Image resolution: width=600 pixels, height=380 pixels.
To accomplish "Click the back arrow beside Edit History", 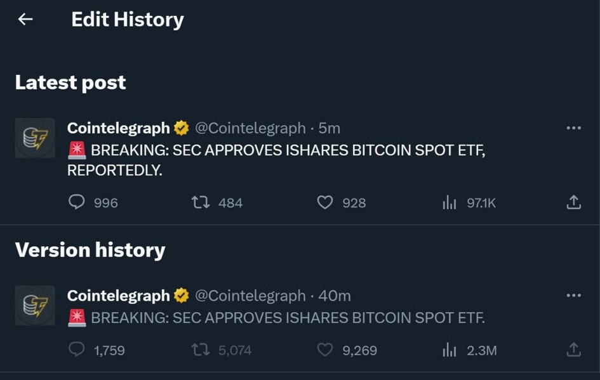I will tap(25, 20).
